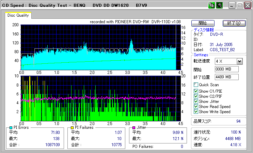Click the magenta Jitter legend square
Screen dimensions: 253x153
[134, 127]
